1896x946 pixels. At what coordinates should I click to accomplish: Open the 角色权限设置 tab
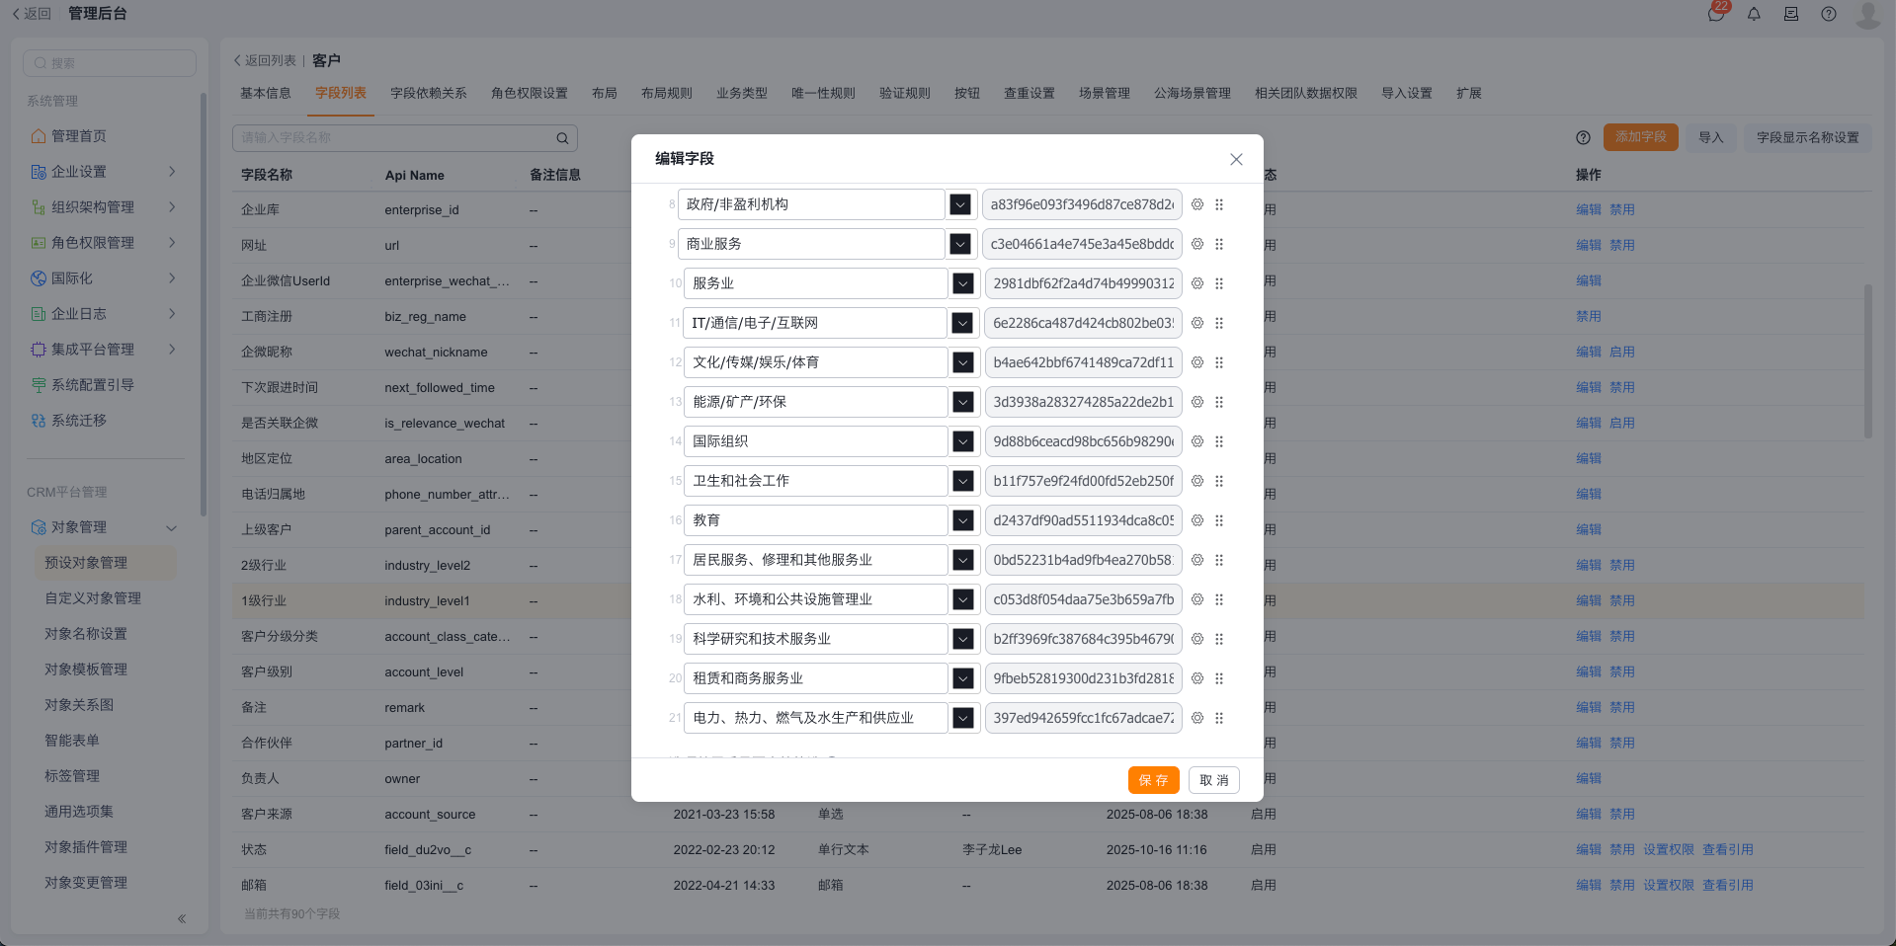[x=529, y=93]
